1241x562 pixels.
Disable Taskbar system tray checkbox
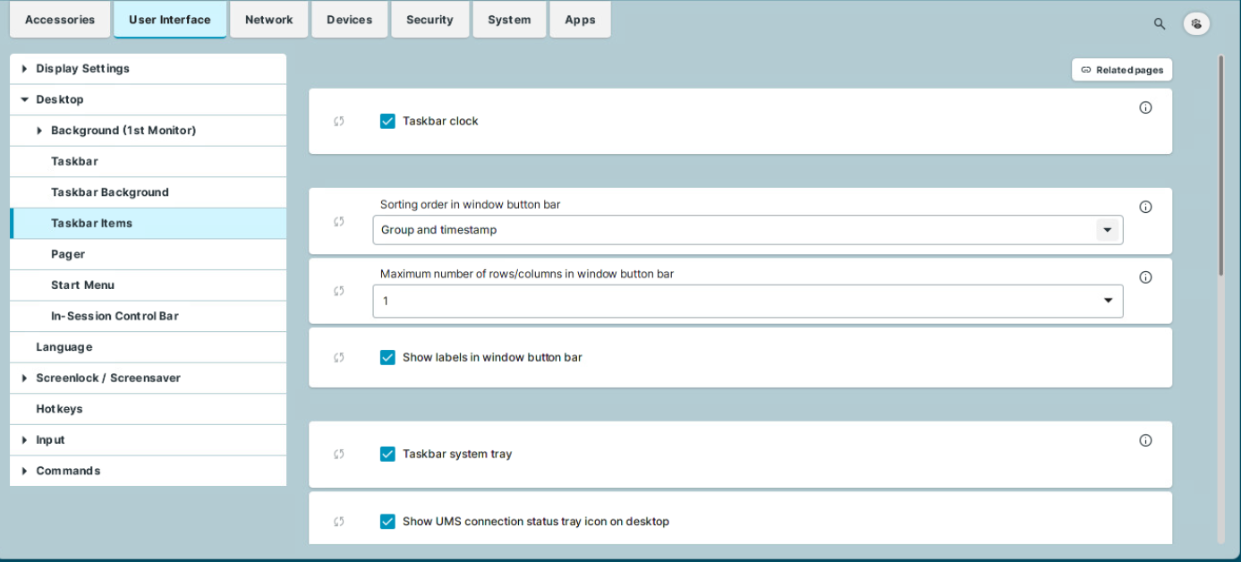[x=387, y=454]
